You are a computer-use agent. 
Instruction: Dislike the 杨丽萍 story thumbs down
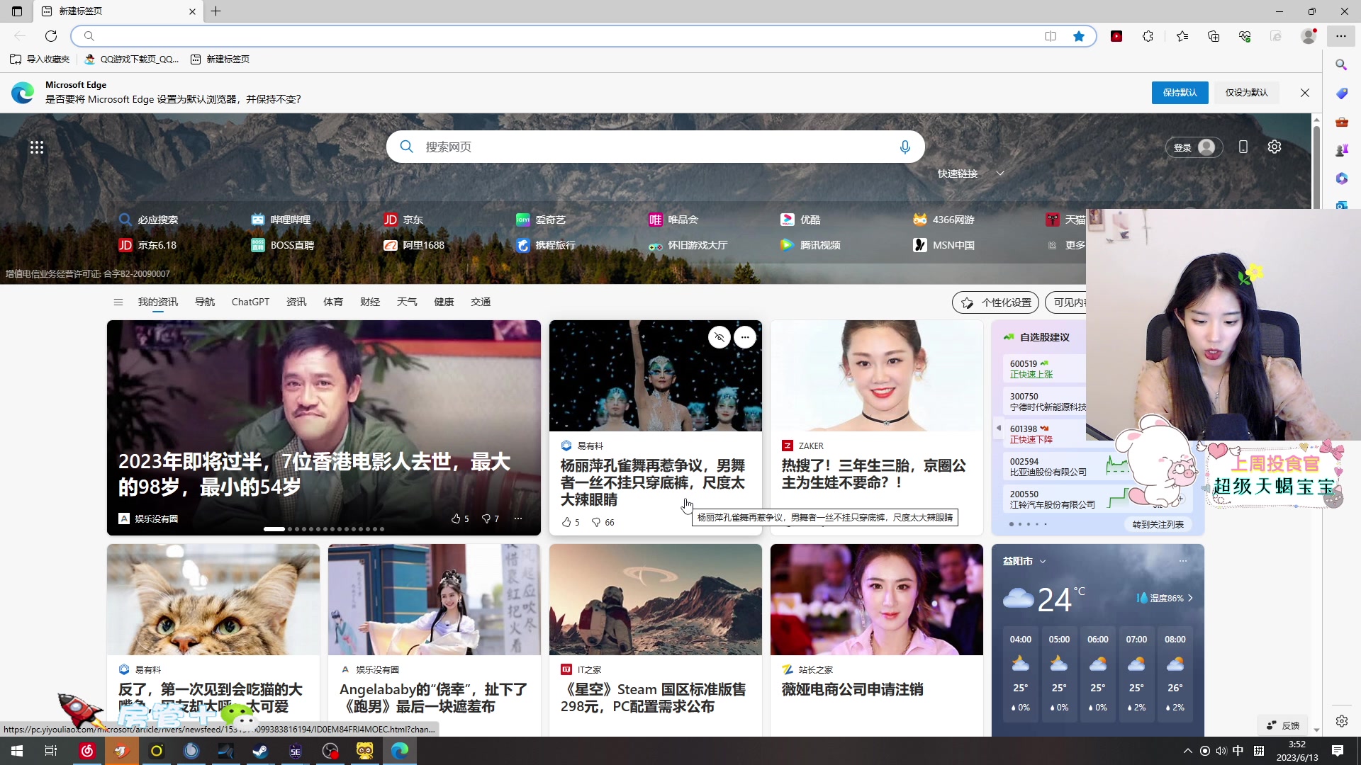(596, 522)
